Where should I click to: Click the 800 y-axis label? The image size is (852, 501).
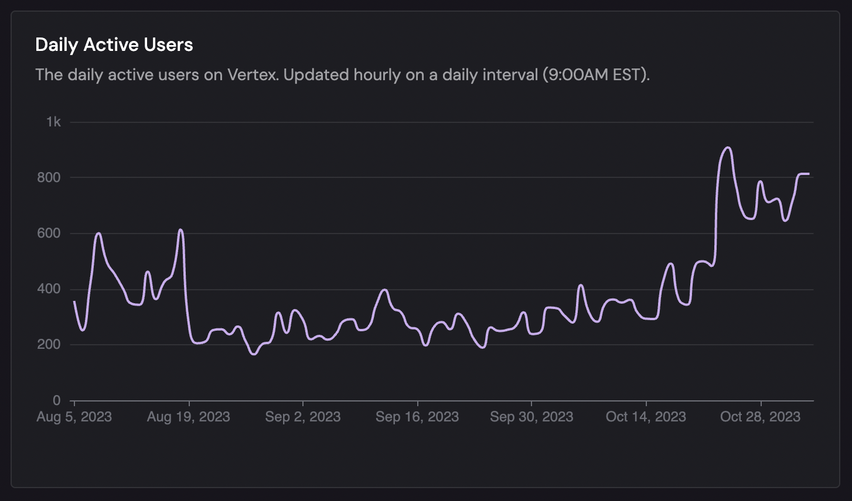coord(49,177)
